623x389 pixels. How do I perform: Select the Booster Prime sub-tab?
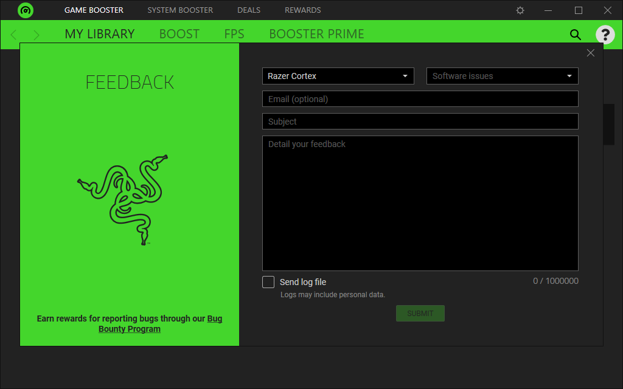point(316,34)
